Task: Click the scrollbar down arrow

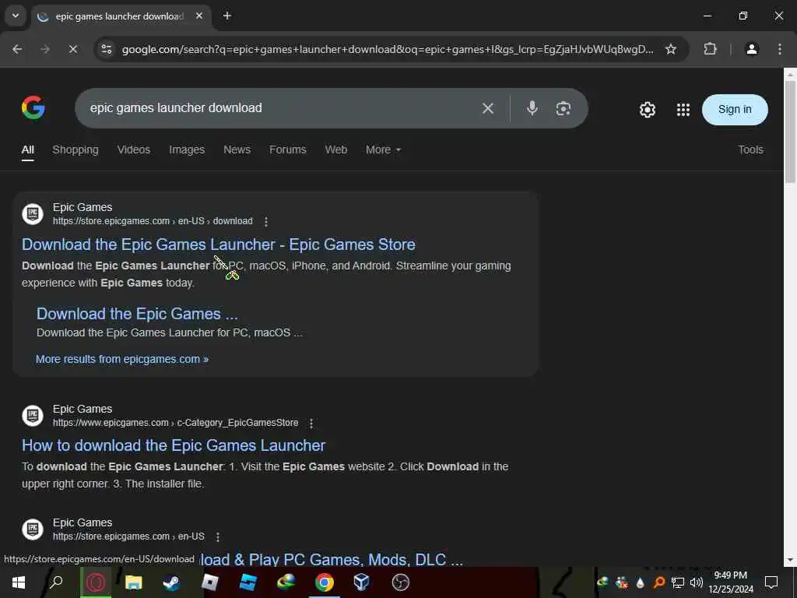Action: coord(790,561)
